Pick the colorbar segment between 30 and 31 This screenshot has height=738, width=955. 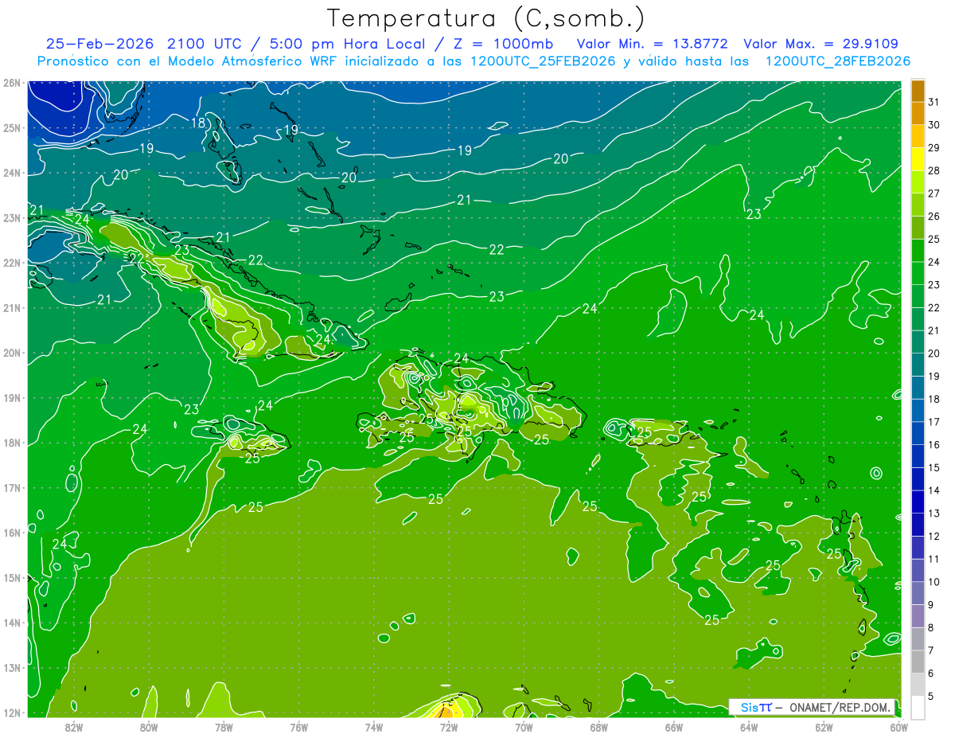coord(918,113)
